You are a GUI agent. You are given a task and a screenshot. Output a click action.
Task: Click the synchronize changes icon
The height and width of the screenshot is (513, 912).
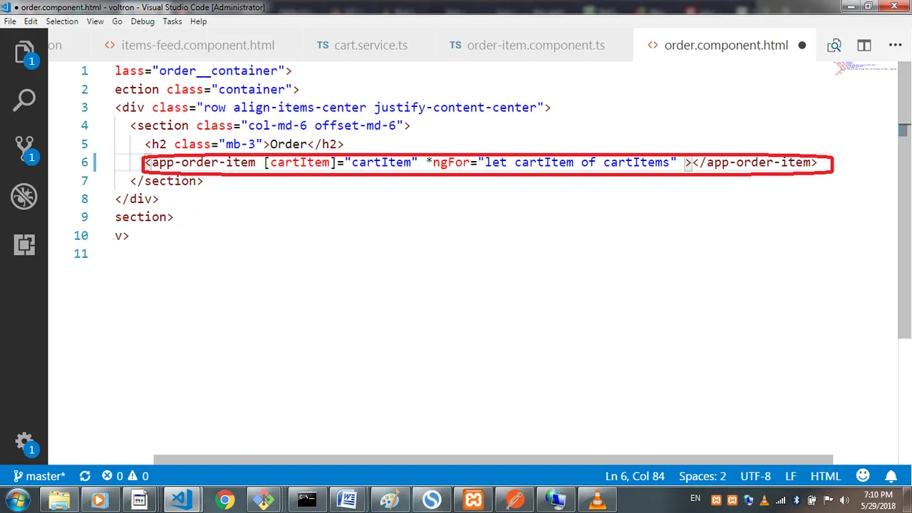click(85, 476)
